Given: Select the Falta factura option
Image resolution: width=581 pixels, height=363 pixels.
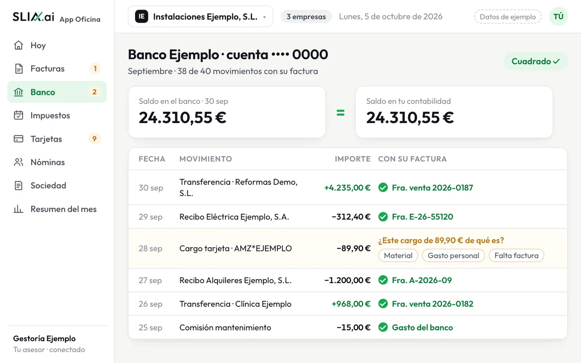Looking at the screenshot, I should (x=517, y=255).
